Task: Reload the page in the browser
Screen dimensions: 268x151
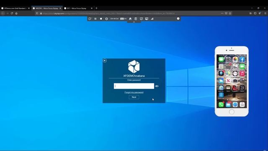Action: click(12, 13)
